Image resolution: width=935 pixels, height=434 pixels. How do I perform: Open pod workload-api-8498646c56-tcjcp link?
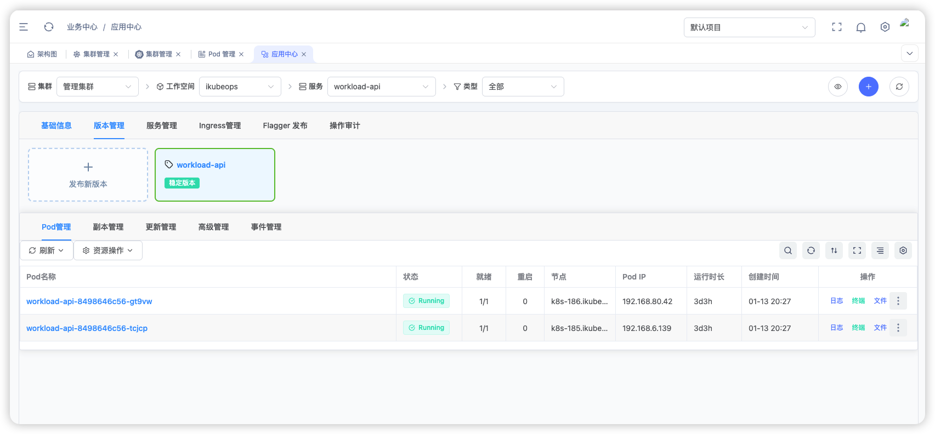87,328
